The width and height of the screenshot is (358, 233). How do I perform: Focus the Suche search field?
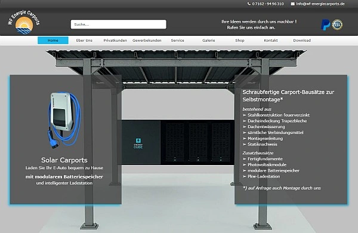point(119,24)
